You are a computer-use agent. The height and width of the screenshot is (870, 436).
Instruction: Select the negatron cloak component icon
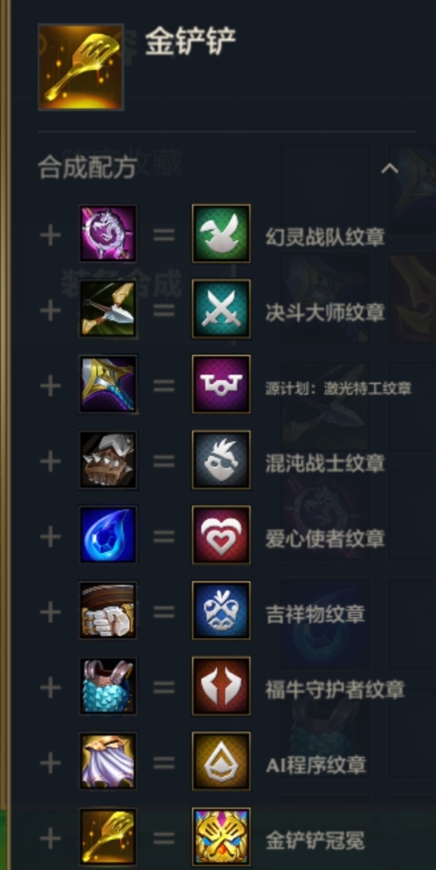(x=108, y=762)
